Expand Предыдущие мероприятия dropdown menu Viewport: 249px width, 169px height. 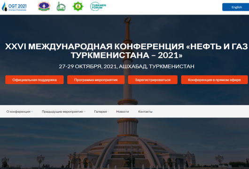(63, 112)
